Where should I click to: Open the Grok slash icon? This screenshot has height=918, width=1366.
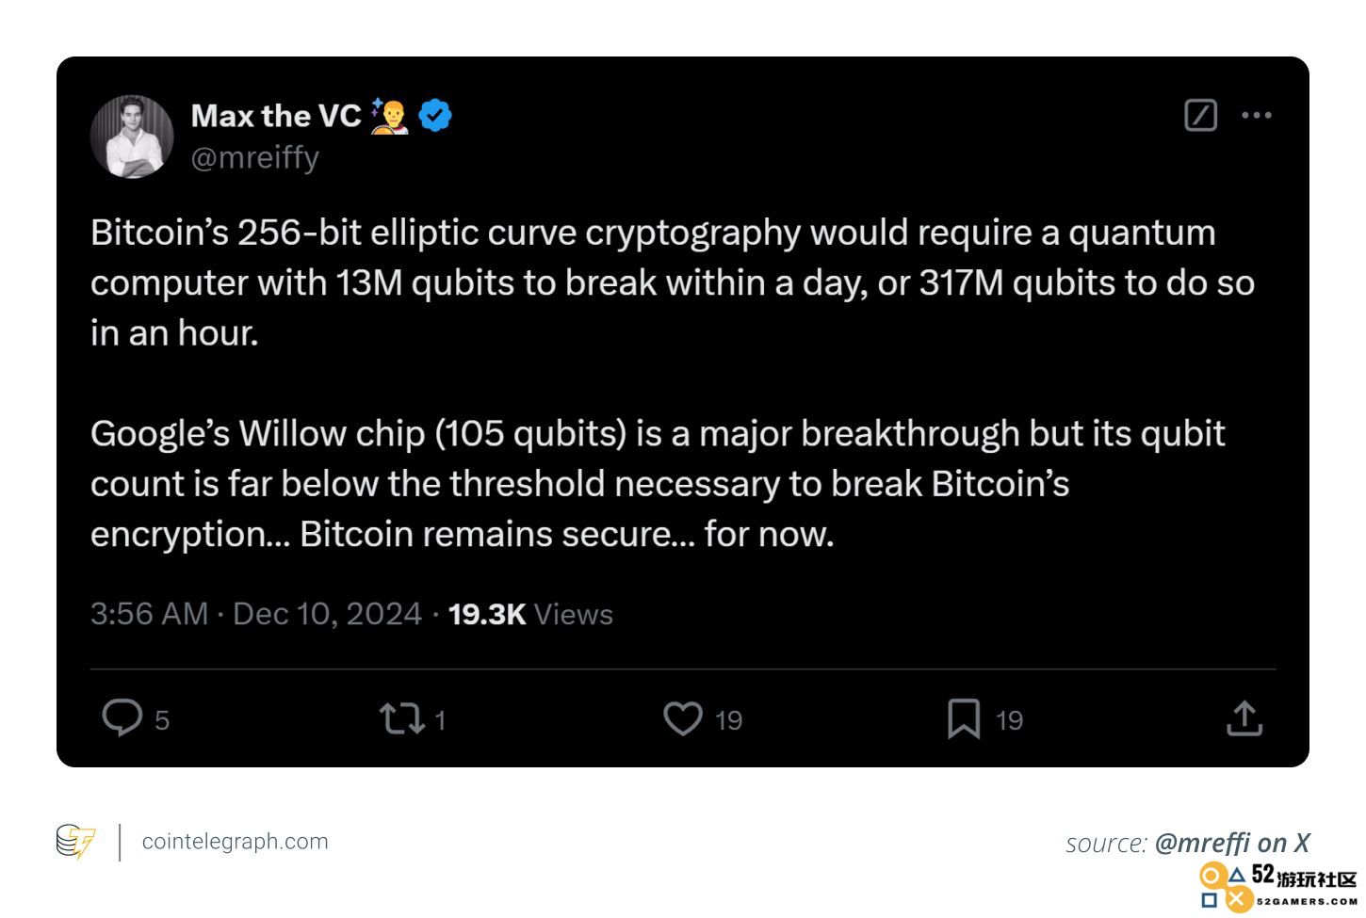click(x=1201, y=115)
